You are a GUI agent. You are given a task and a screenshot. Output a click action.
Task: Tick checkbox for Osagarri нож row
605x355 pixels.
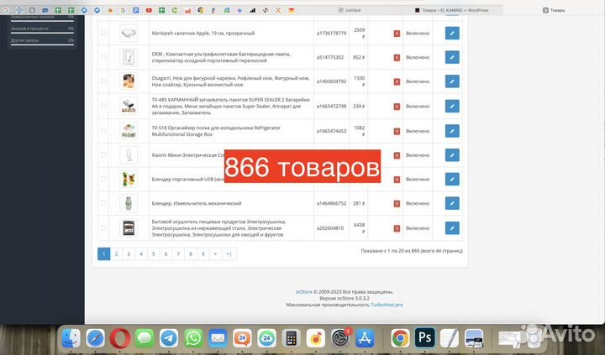[x=103, y=81]
